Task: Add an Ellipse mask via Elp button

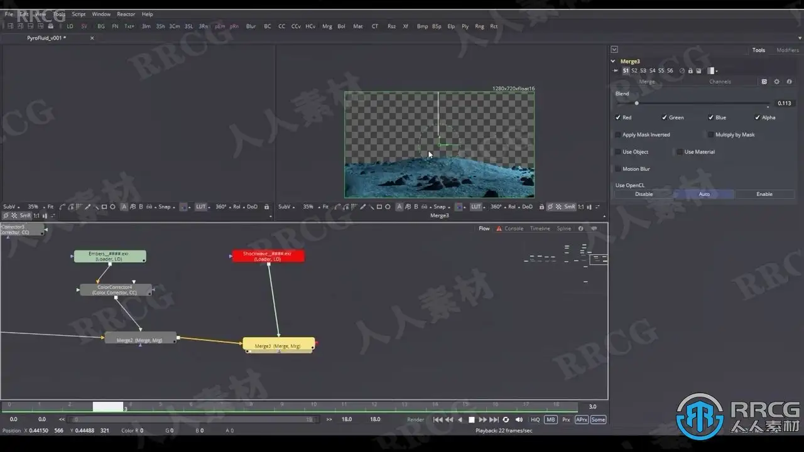Action: (x=451, y=26)
